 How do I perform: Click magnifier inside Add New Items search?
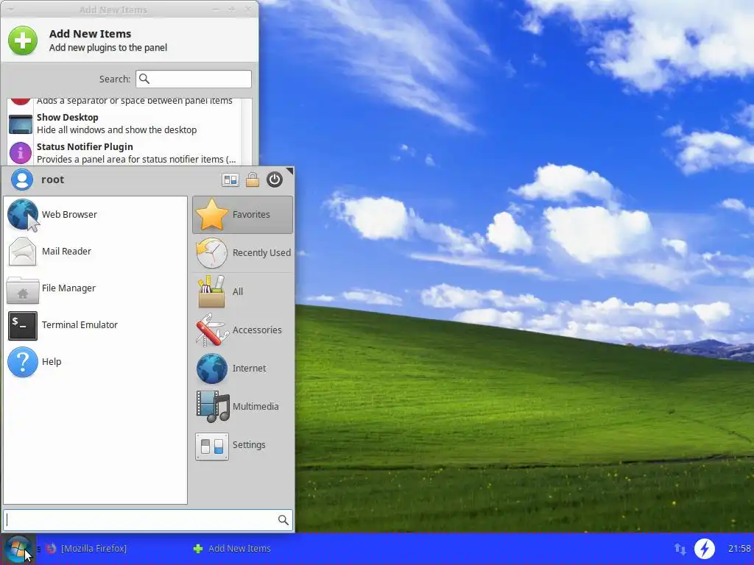(144, 79)
